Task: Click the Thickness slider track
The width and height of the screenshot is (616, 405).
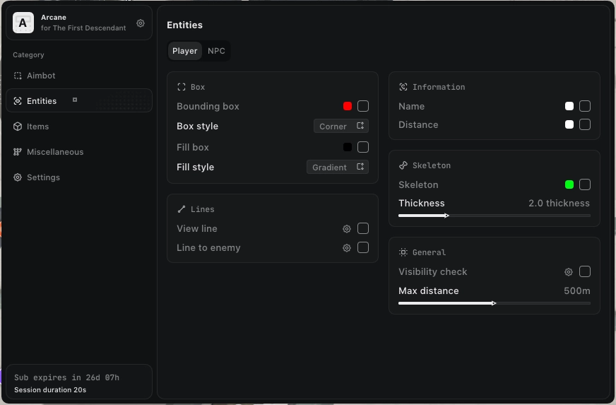Action: [x=494, y=216]
